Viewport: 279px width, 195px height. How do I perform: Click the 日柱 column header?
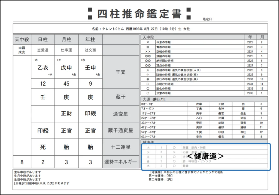[x=43, y=39]
